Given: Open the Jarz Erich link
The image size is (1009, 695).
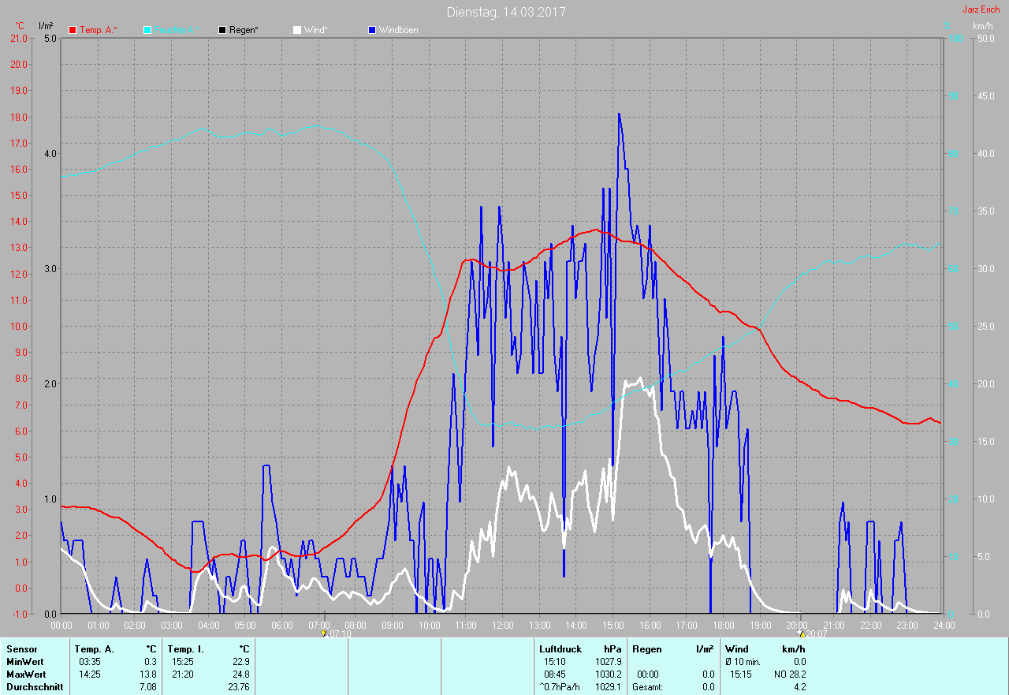Looking at the screenshot, I should pos(981,9).
